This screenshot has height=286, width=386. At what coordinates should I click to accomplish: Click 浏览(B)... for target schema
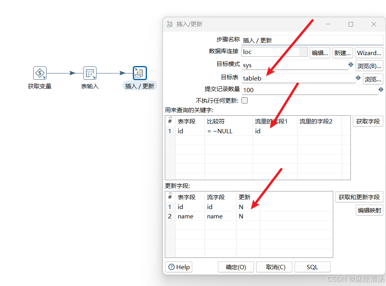click(369, 66)
